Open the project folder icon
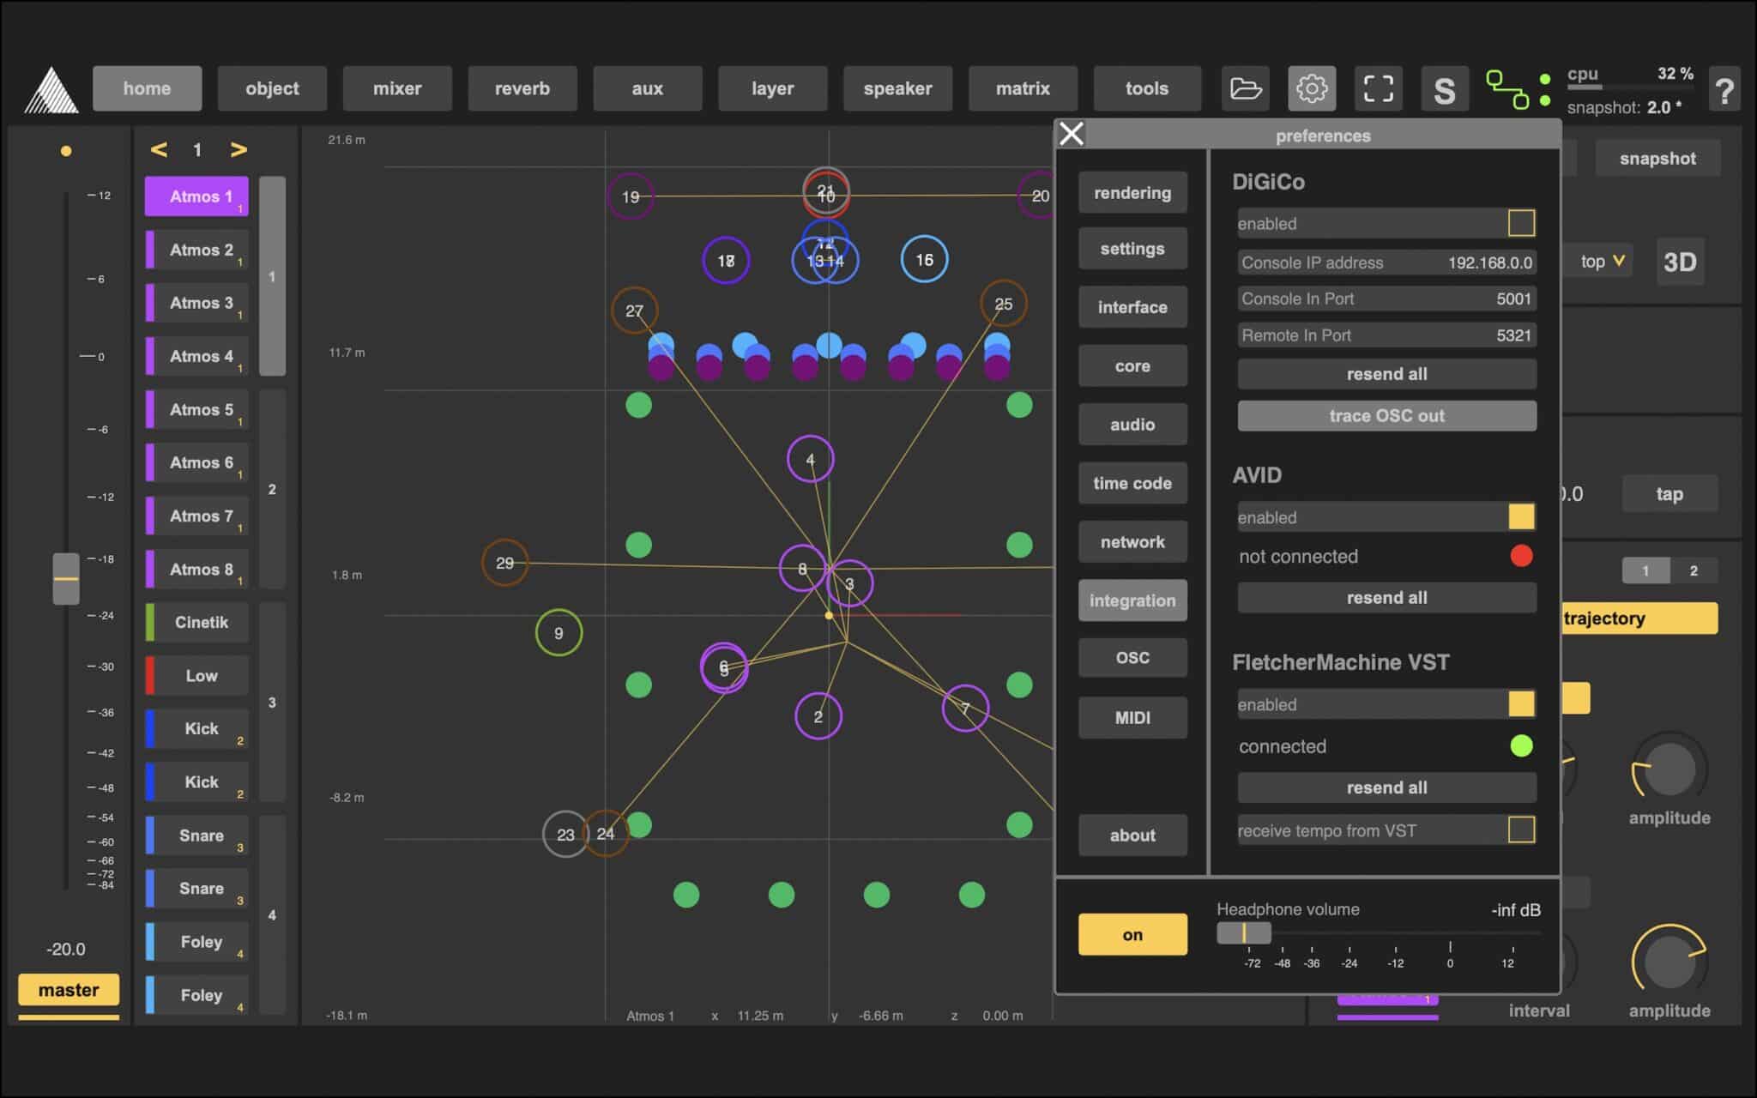Image resolution: width=1757 pixels, height=1098 pixels. (x=1245, y=88)
